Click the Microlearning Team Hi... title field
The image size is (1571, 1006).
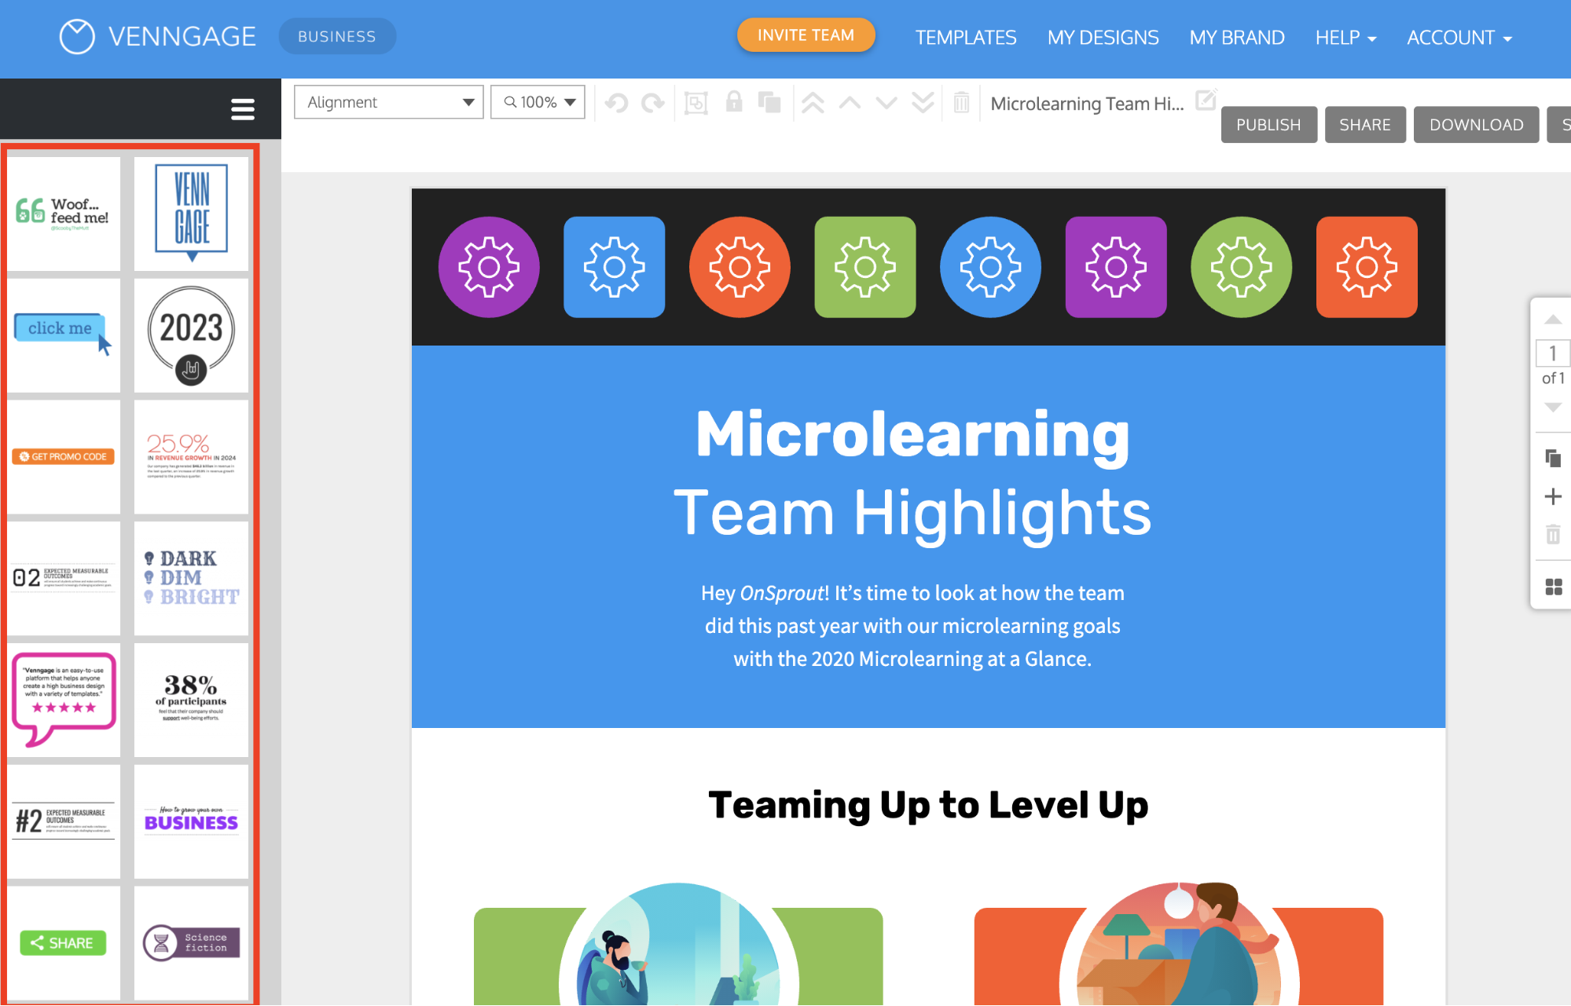(1087, 104)
